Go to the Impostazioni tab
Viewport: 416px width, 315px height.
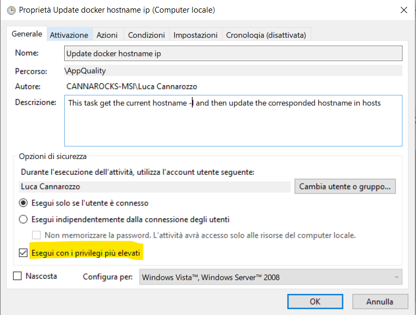pyautogui.click(x=195, y=35)
